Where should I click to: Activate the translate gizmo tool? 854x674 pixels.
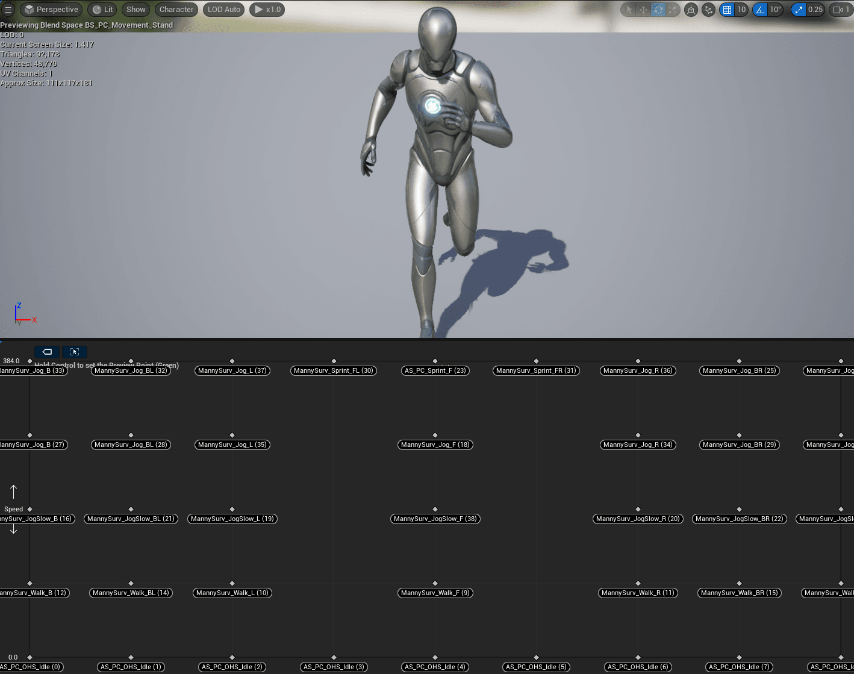pyautogui.click(x=643, y=10)
